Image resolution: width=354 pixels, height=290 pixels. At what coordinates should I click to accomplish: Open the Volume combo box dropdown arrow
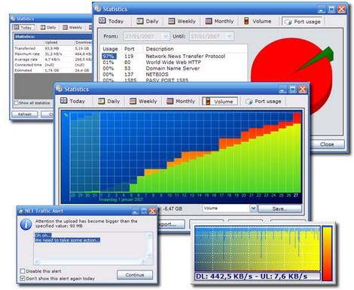tap(253, 208)
